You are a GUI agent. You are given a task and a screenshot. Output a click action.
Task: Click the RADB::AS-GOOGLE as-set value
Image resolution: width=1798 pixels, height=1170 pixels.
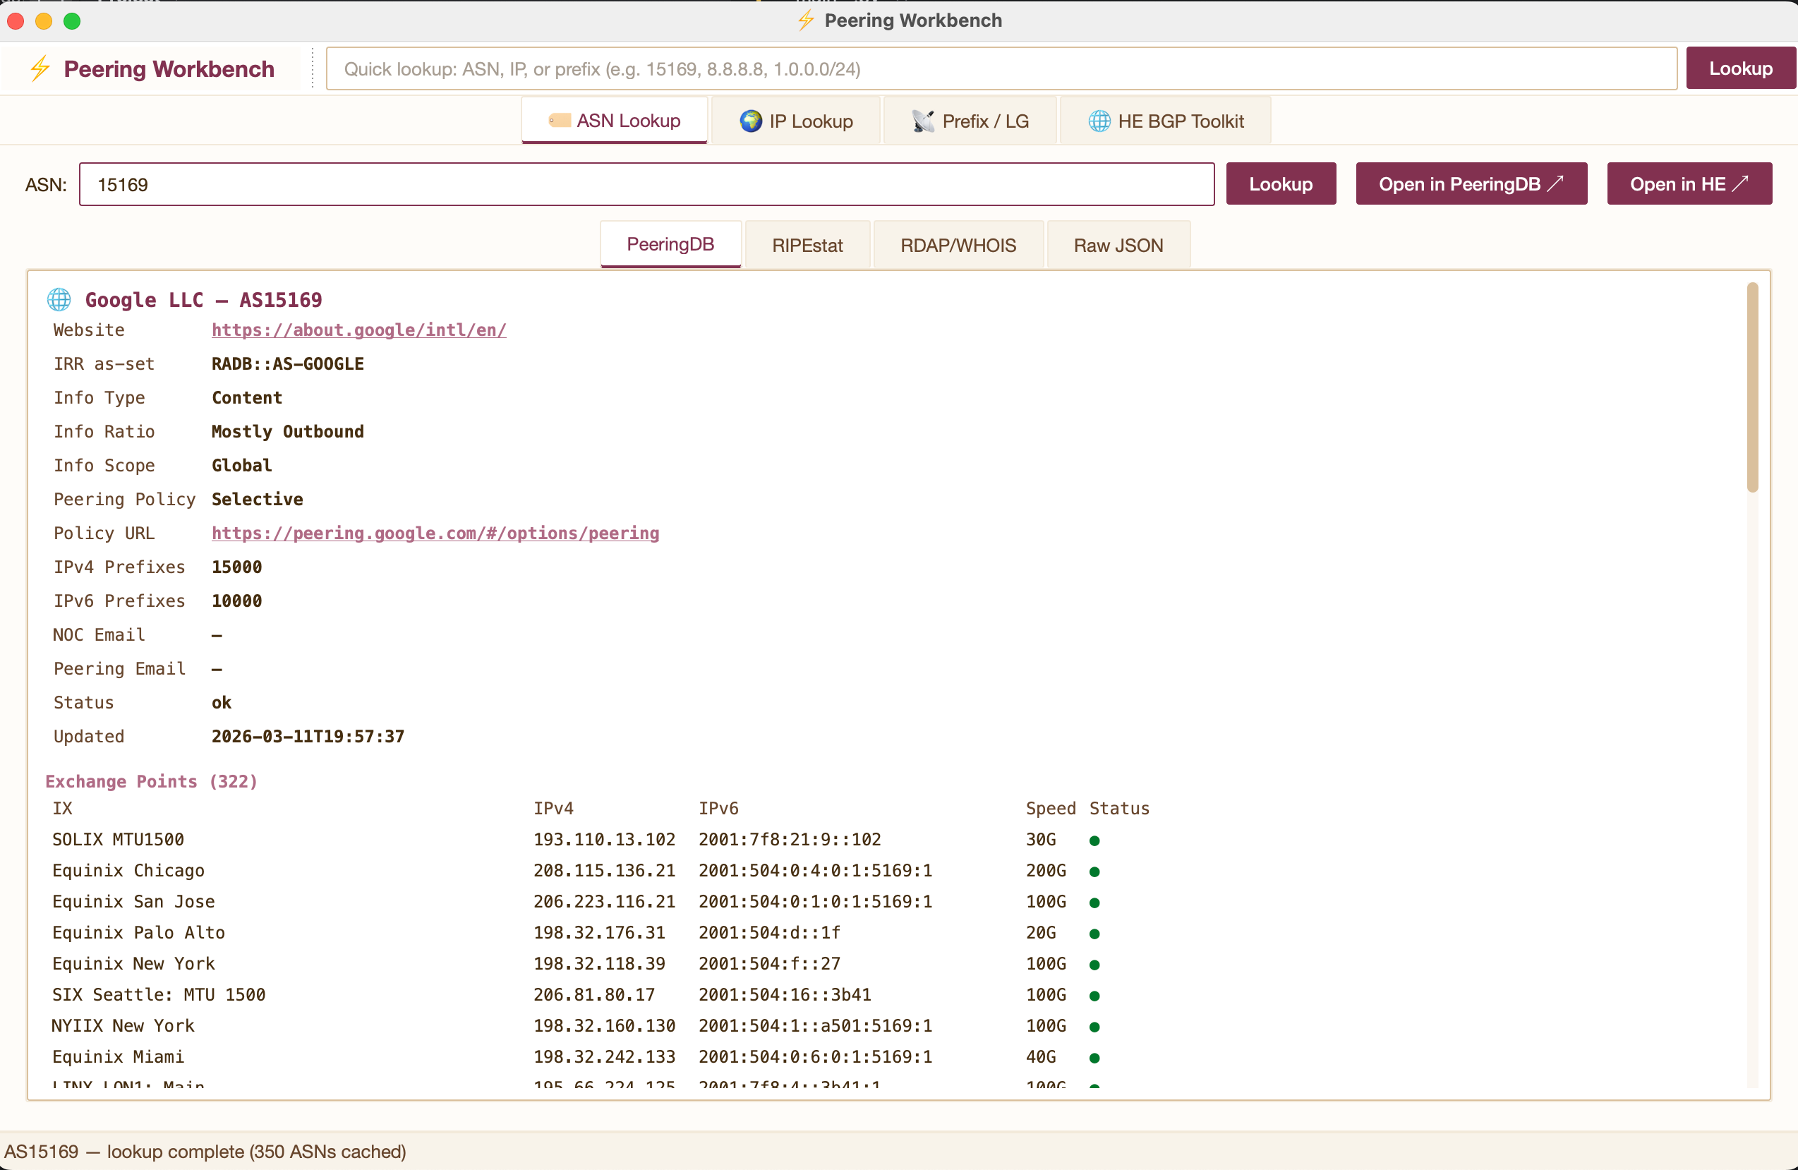[288, 364]
